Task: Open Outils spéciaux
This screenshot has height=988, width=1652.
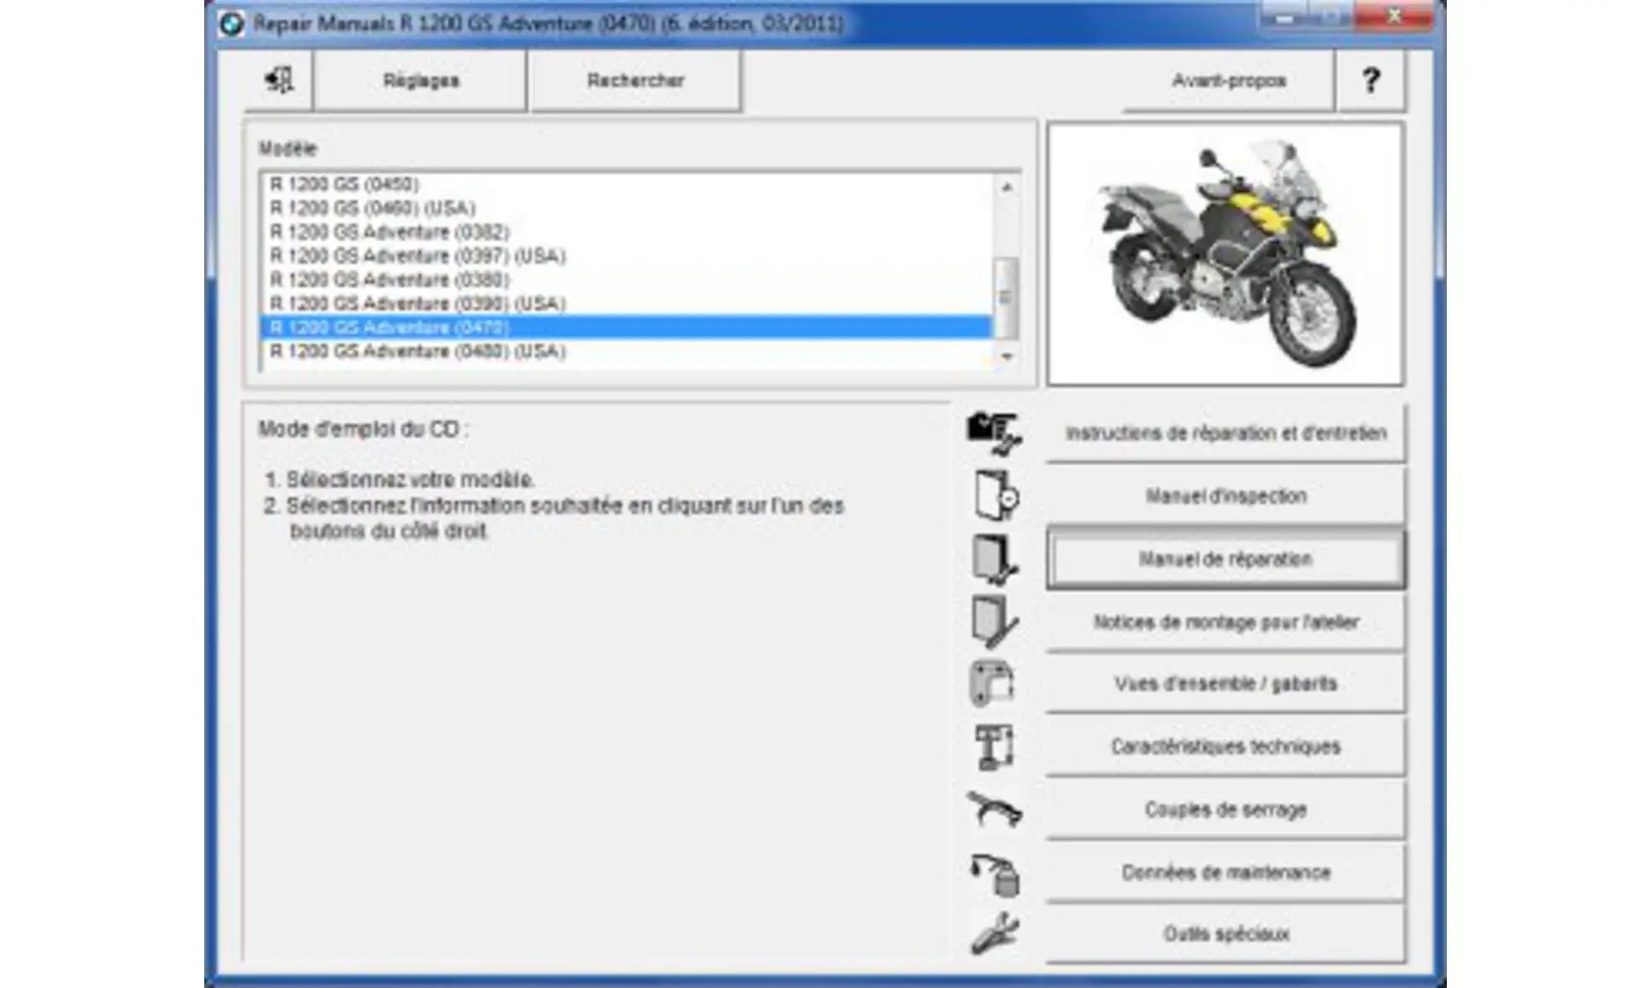Action: coord(1226,933)
